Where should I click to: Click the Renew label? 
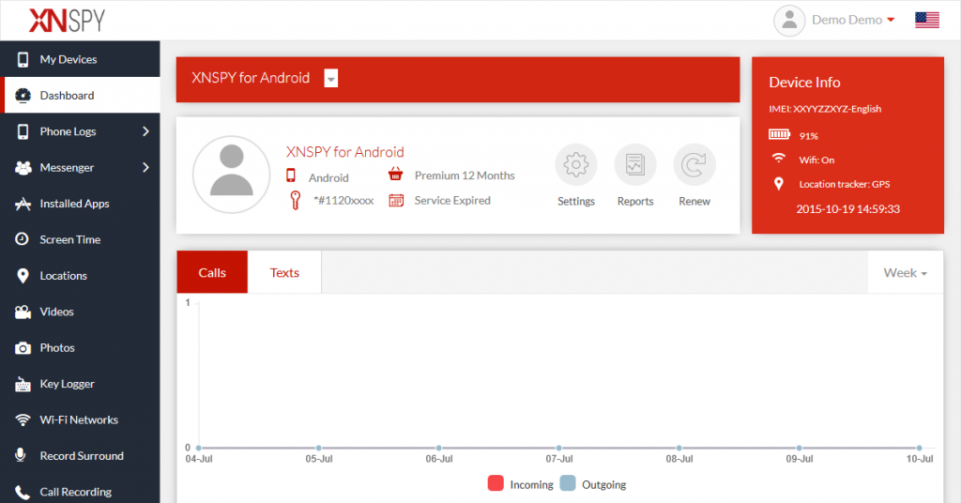pyautogui.click(x=694, y=201)
